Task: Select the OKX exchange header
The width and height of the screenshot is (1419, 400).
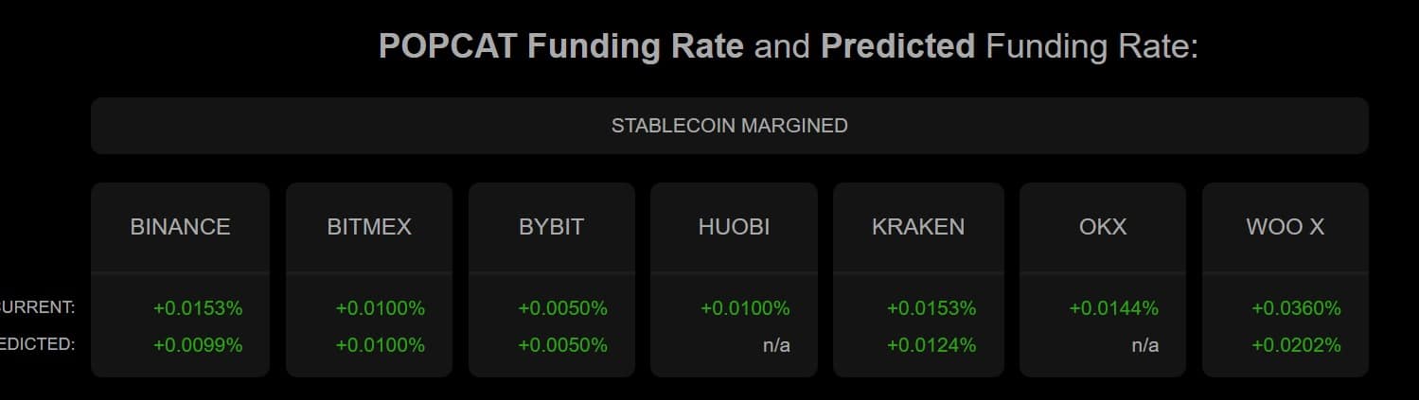Action: pos(1103,227)
